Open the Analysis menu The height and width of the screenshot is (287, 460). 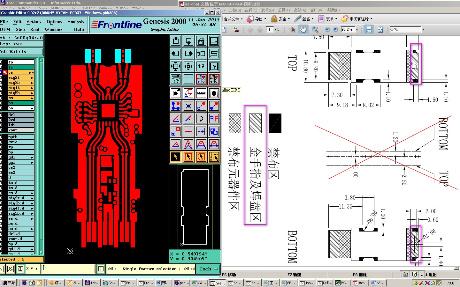coord(76,22)
